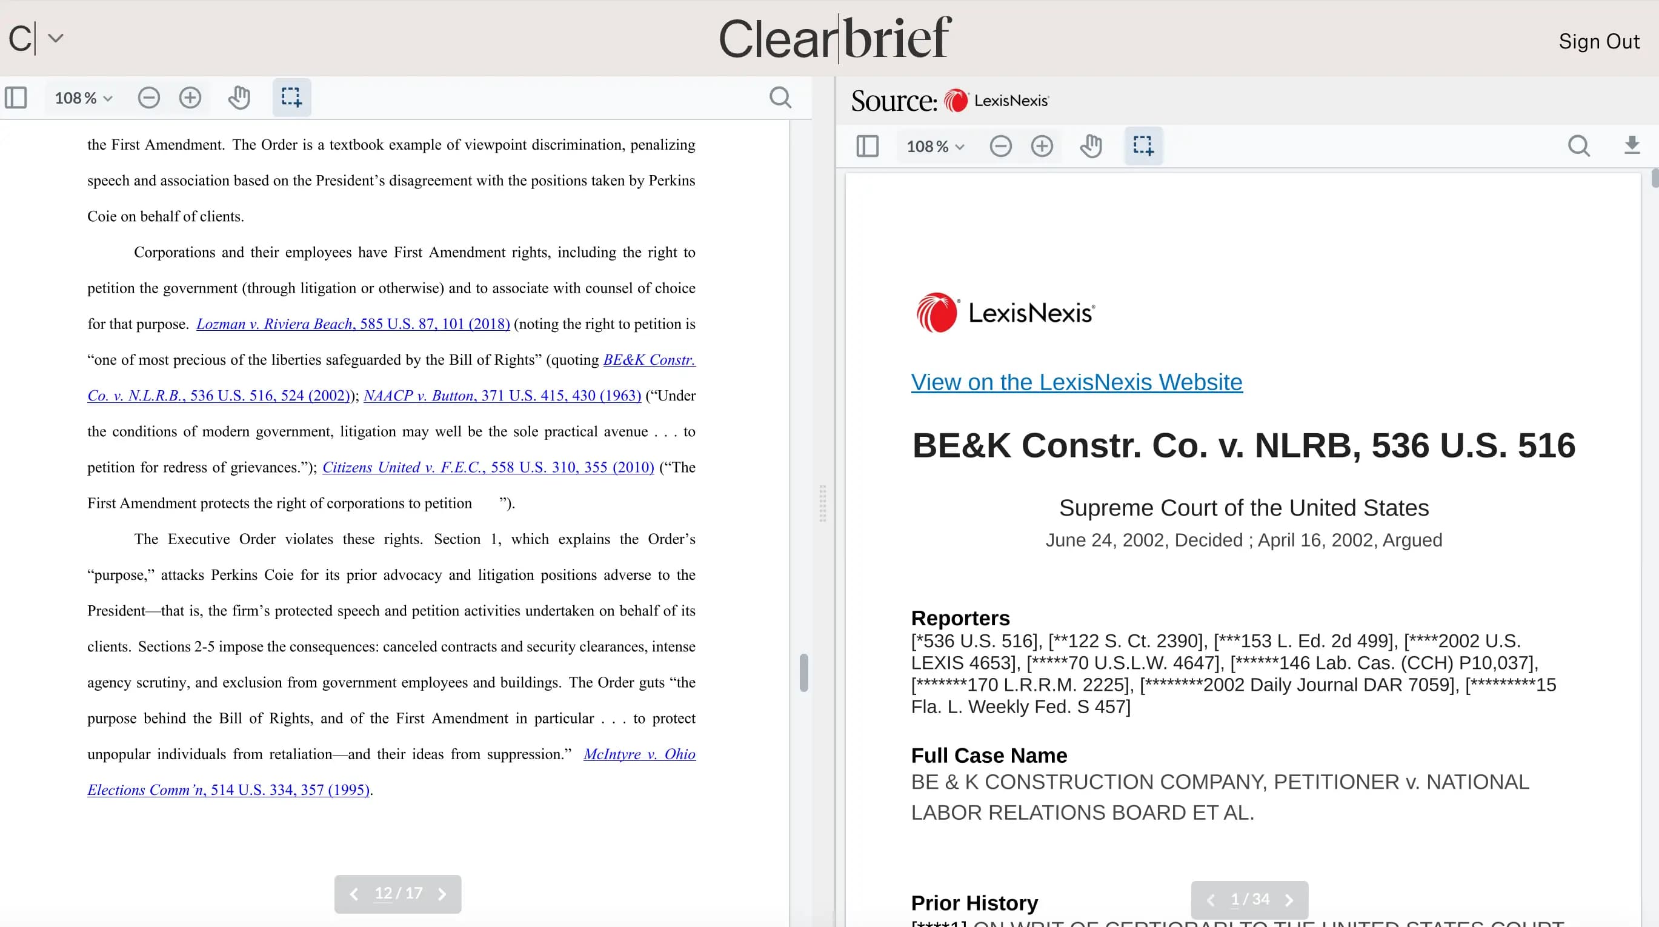This screenshot has width=1659, height=927.
Task: Go to next page using the brief pager arrow
Action: [x=442, y=894]
